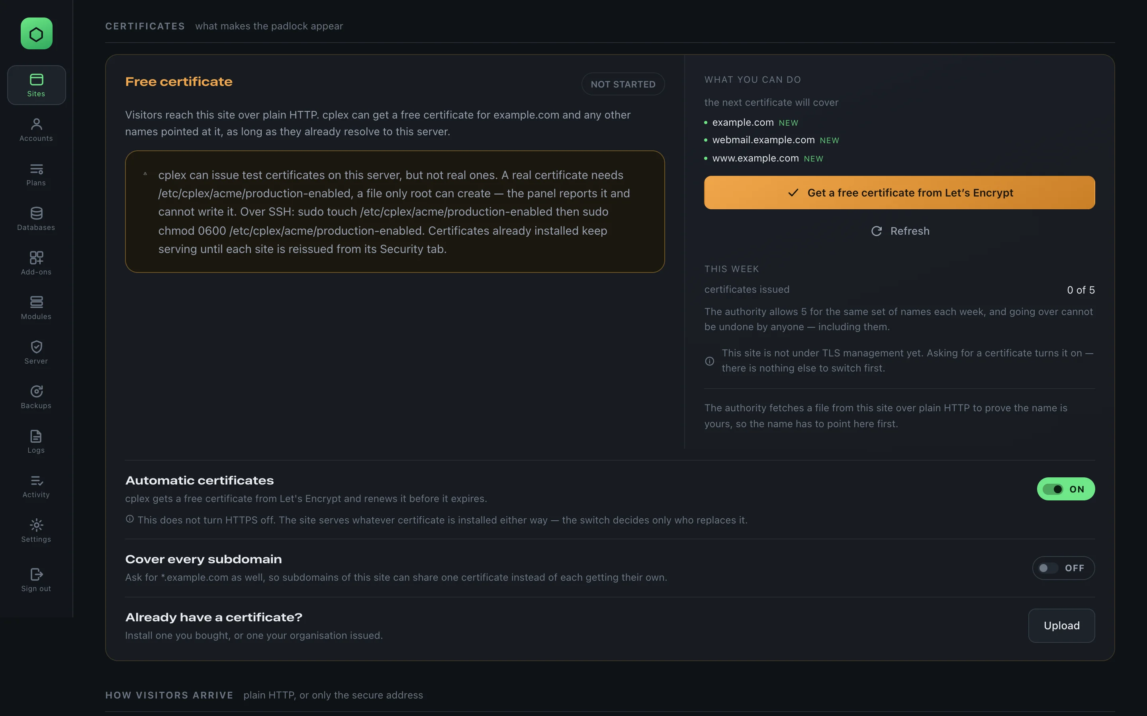The height and width of the screenshot is (716, 1147).
Task: Click the info icon beside TLS management note
Action: click(710, 361)
